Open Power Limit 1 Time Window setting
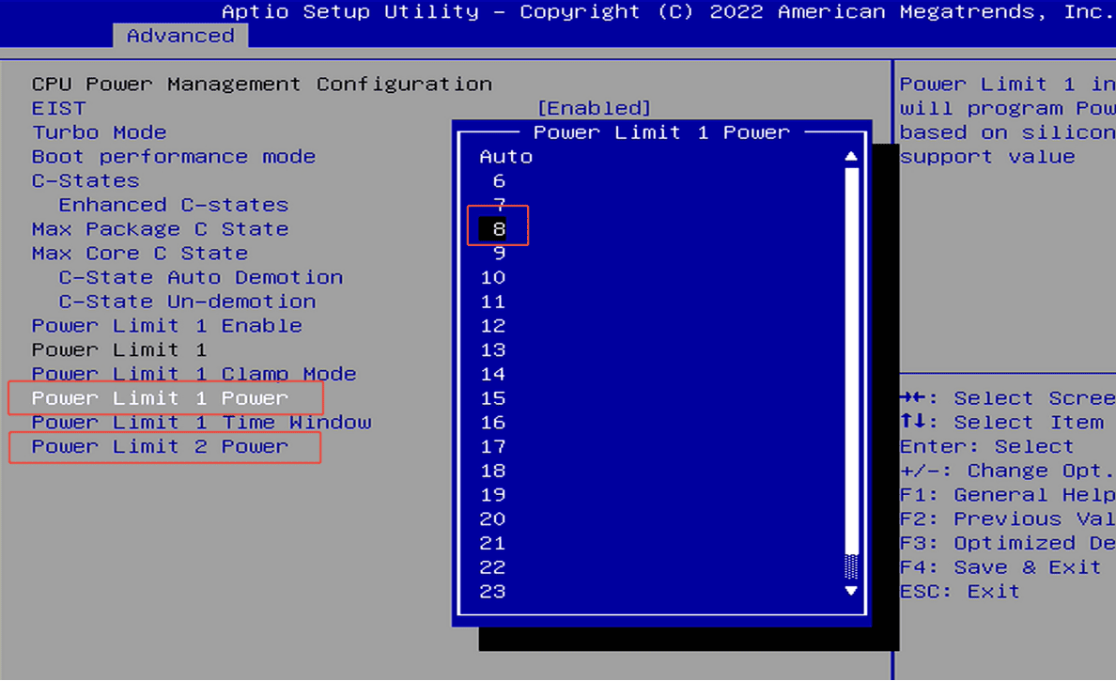This screenshot has width=1116, height=681. tap(200, 422)
